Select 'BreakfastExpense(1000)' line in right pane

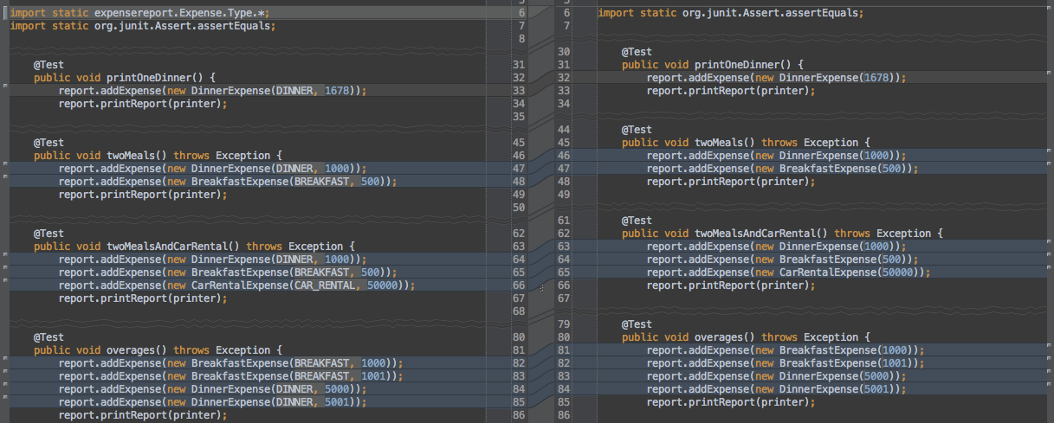(x=786, y=350)
